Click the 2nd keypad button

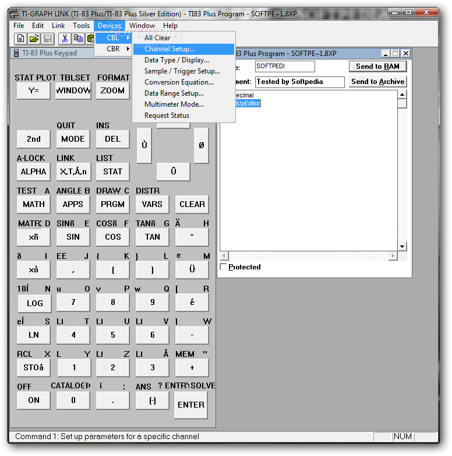click(33, 139)
